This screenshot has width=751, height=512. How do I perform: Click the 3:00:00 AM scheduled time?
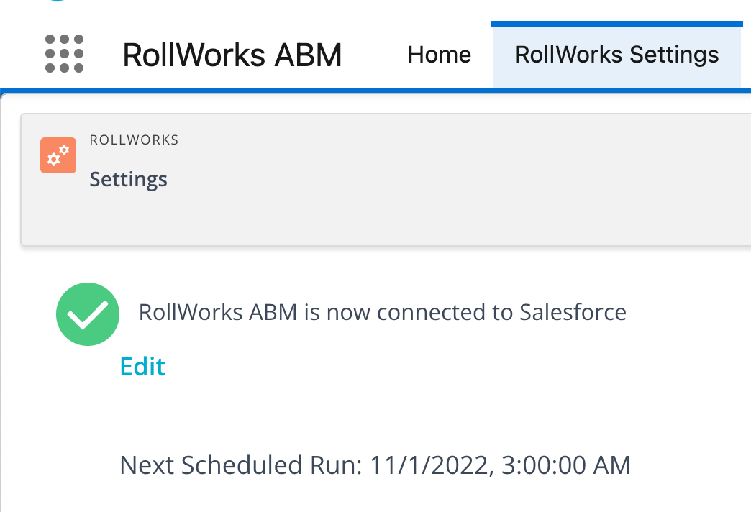click(x=566, y=465)
